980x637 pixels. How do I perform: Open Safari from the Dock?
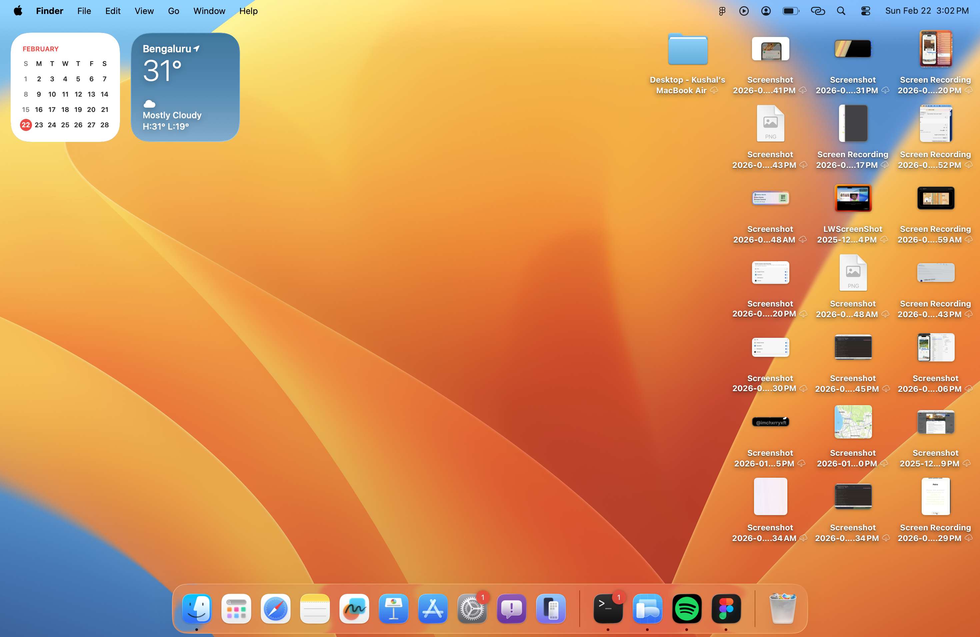click(x=275, y=609)
